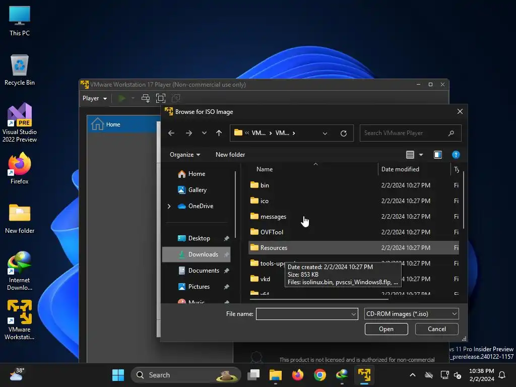Open the notification bell icon

pos(502,375)
